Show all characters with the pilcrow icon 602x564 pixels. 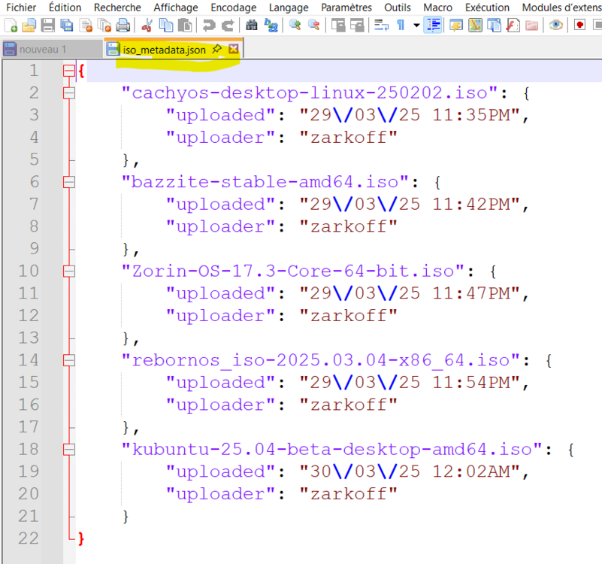click(x=401, y=26)
